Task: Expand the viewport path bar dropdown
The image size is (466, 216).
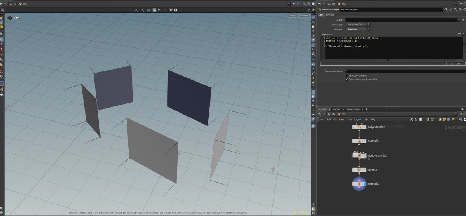Action: pyautogui.click(x=289, y=4)
